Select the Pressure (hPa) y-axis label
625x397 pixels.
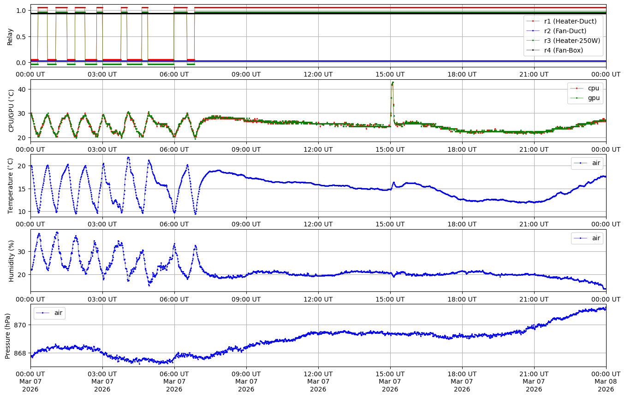click(8, 336)
